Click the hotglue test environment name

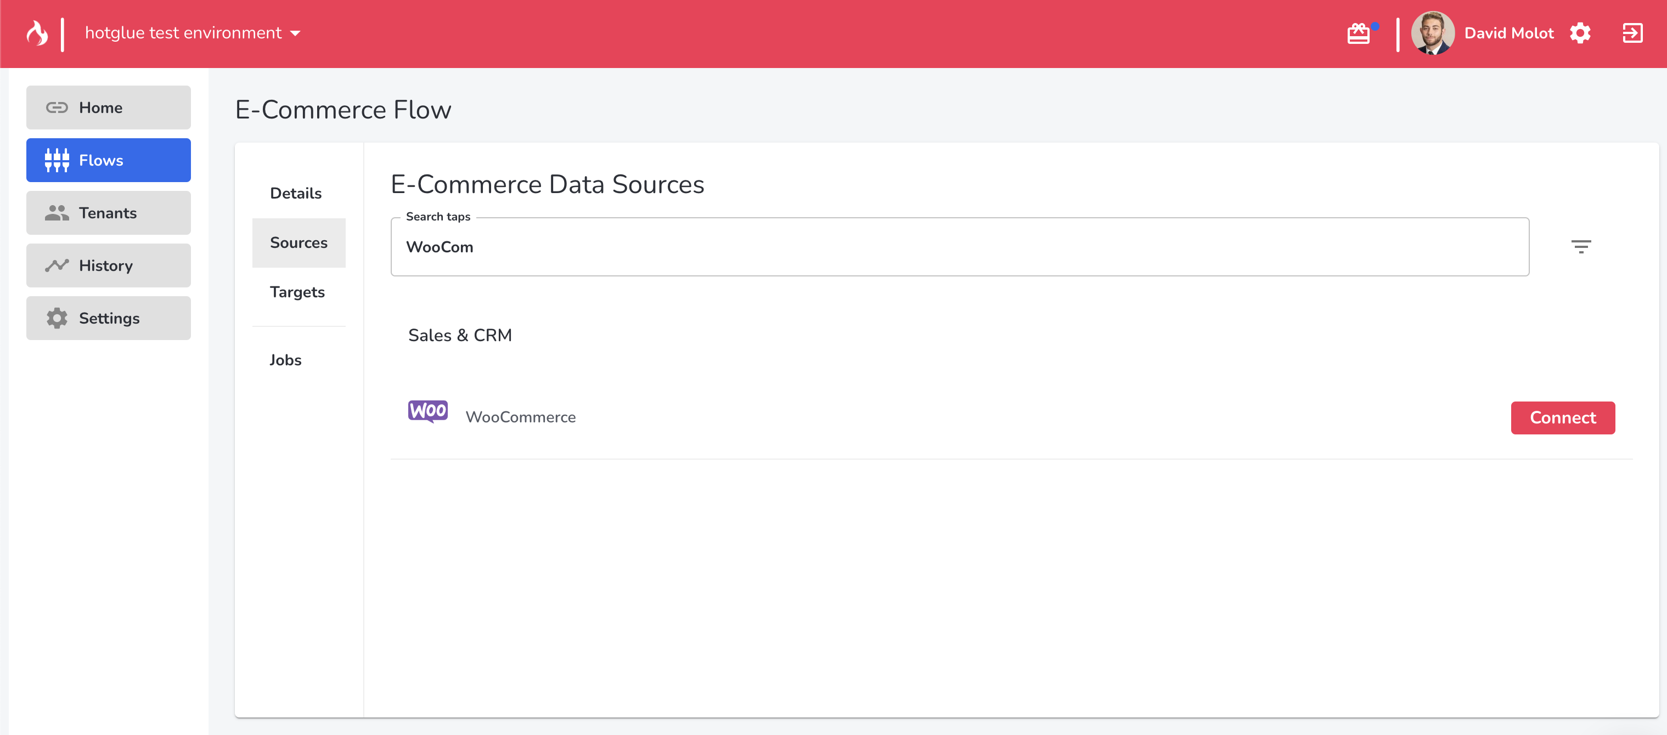click(183, 33)
